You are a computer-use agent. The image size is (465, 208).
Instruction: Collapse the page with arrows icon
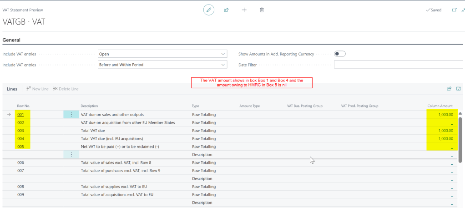(463, 10)
